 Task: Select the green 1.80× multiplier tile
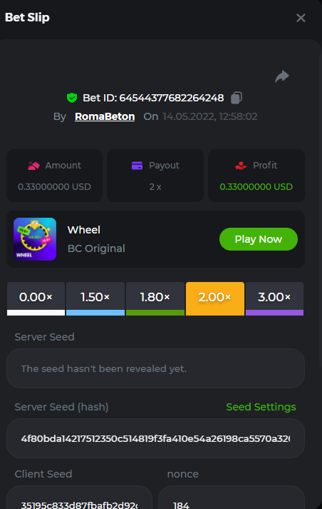point(155,298)
